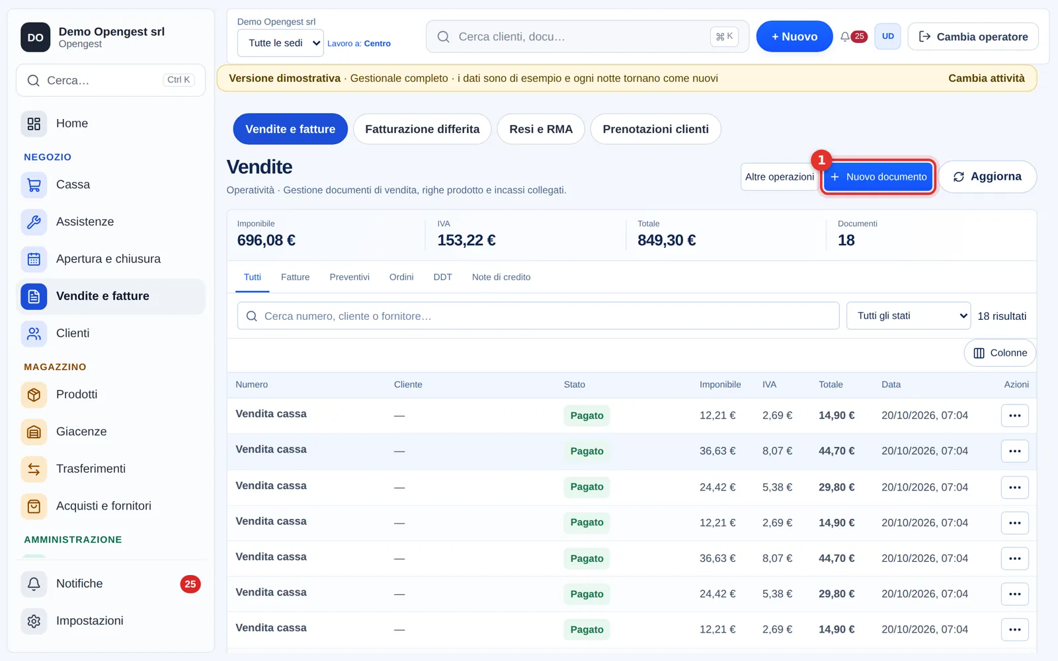Open the Prodotti box icon
The height and width of the screenshot is (661, 1058).
tap(34, 395)
